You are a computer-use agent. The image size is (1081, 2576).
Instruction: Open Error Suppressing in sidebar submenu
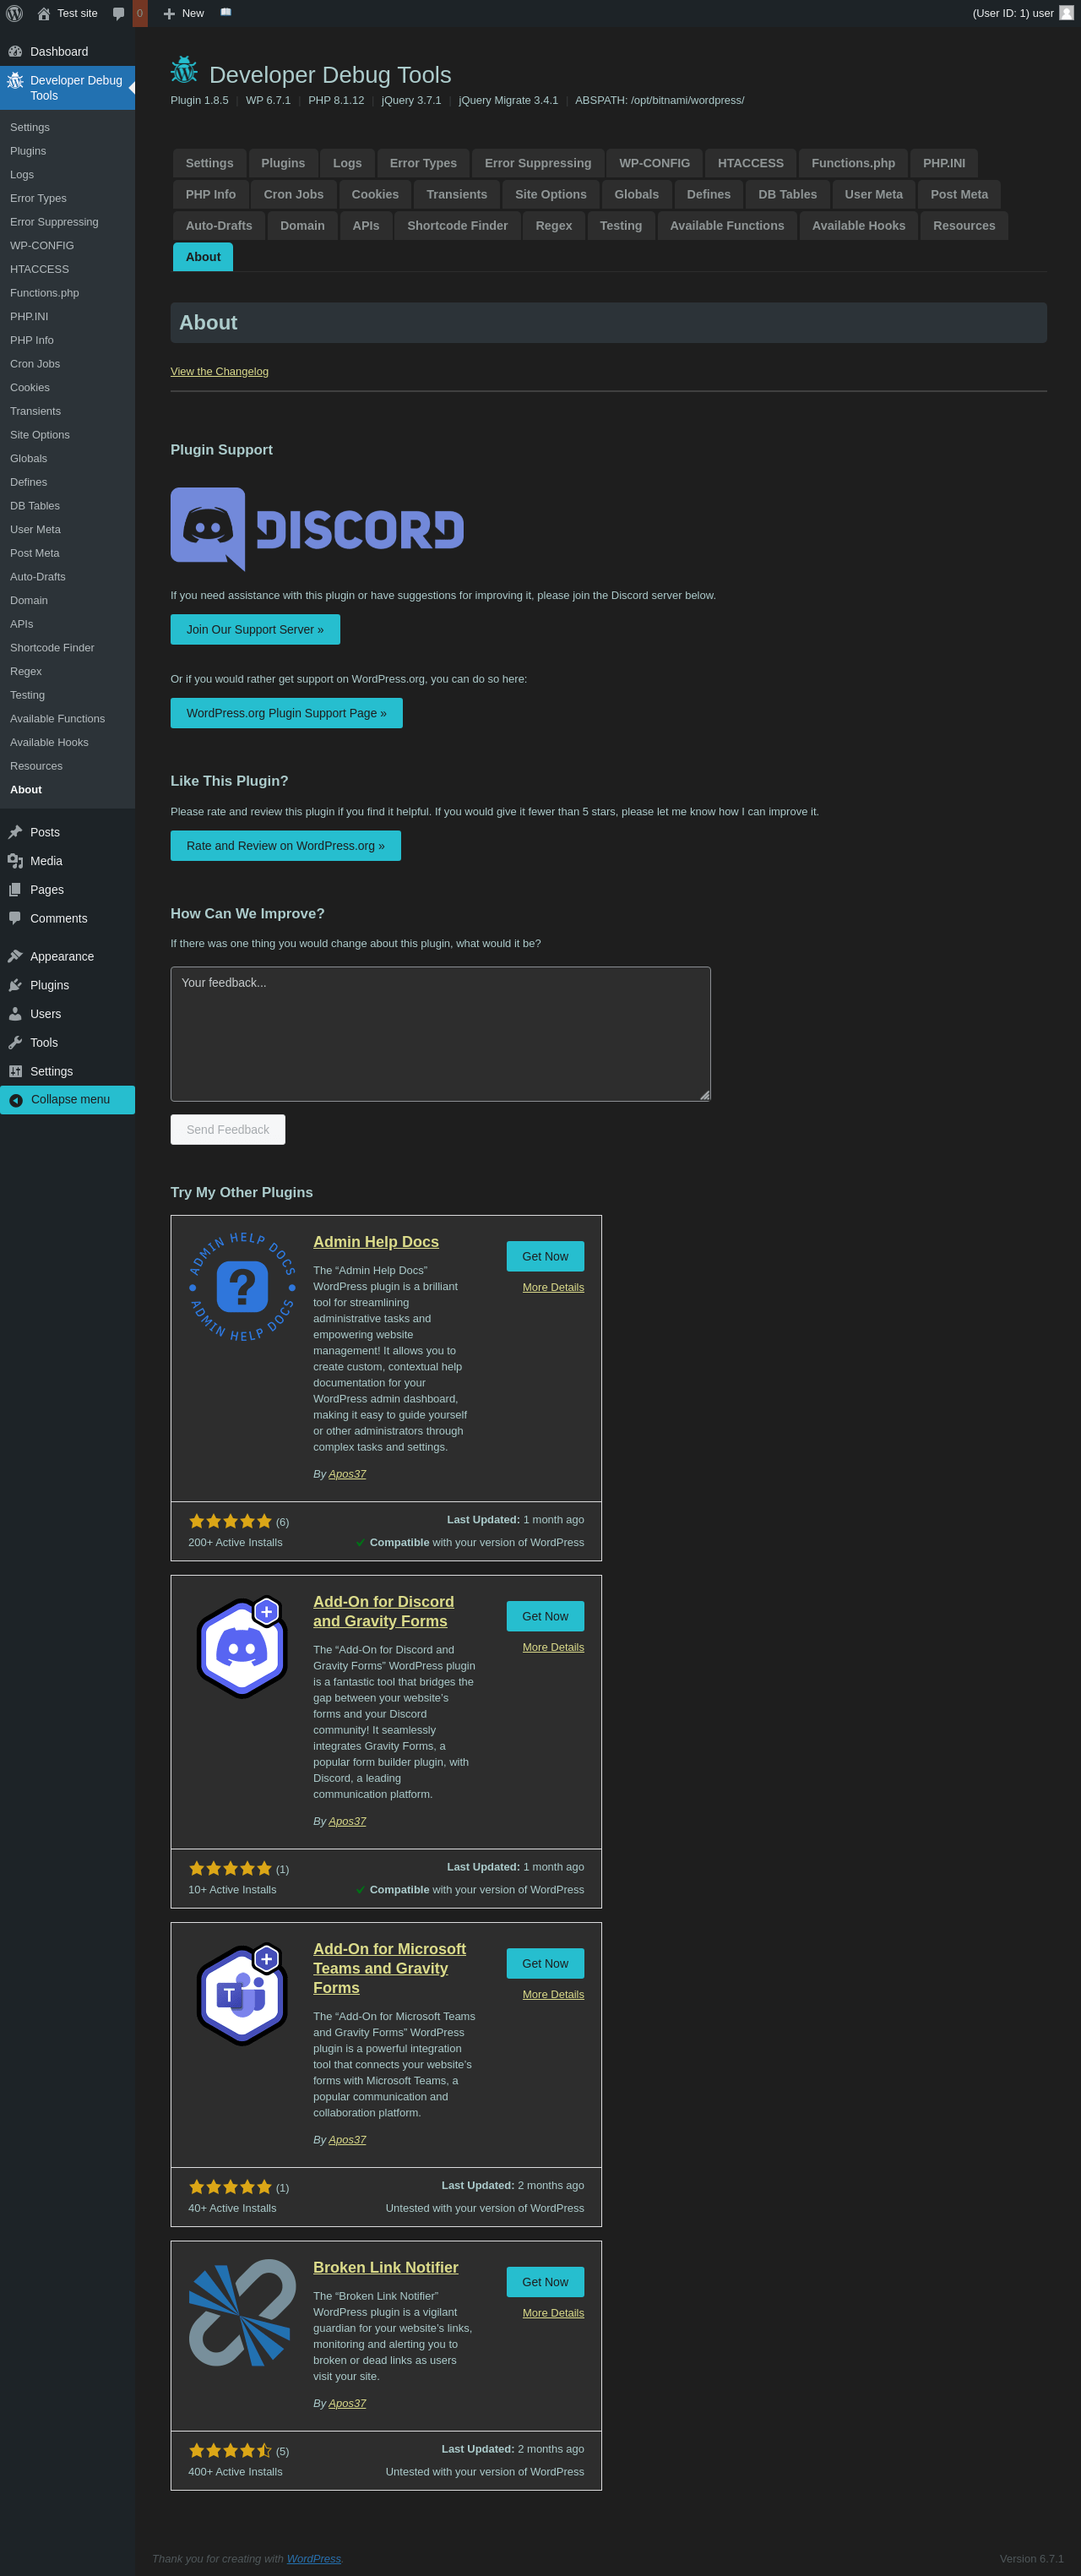click(54, 222)
